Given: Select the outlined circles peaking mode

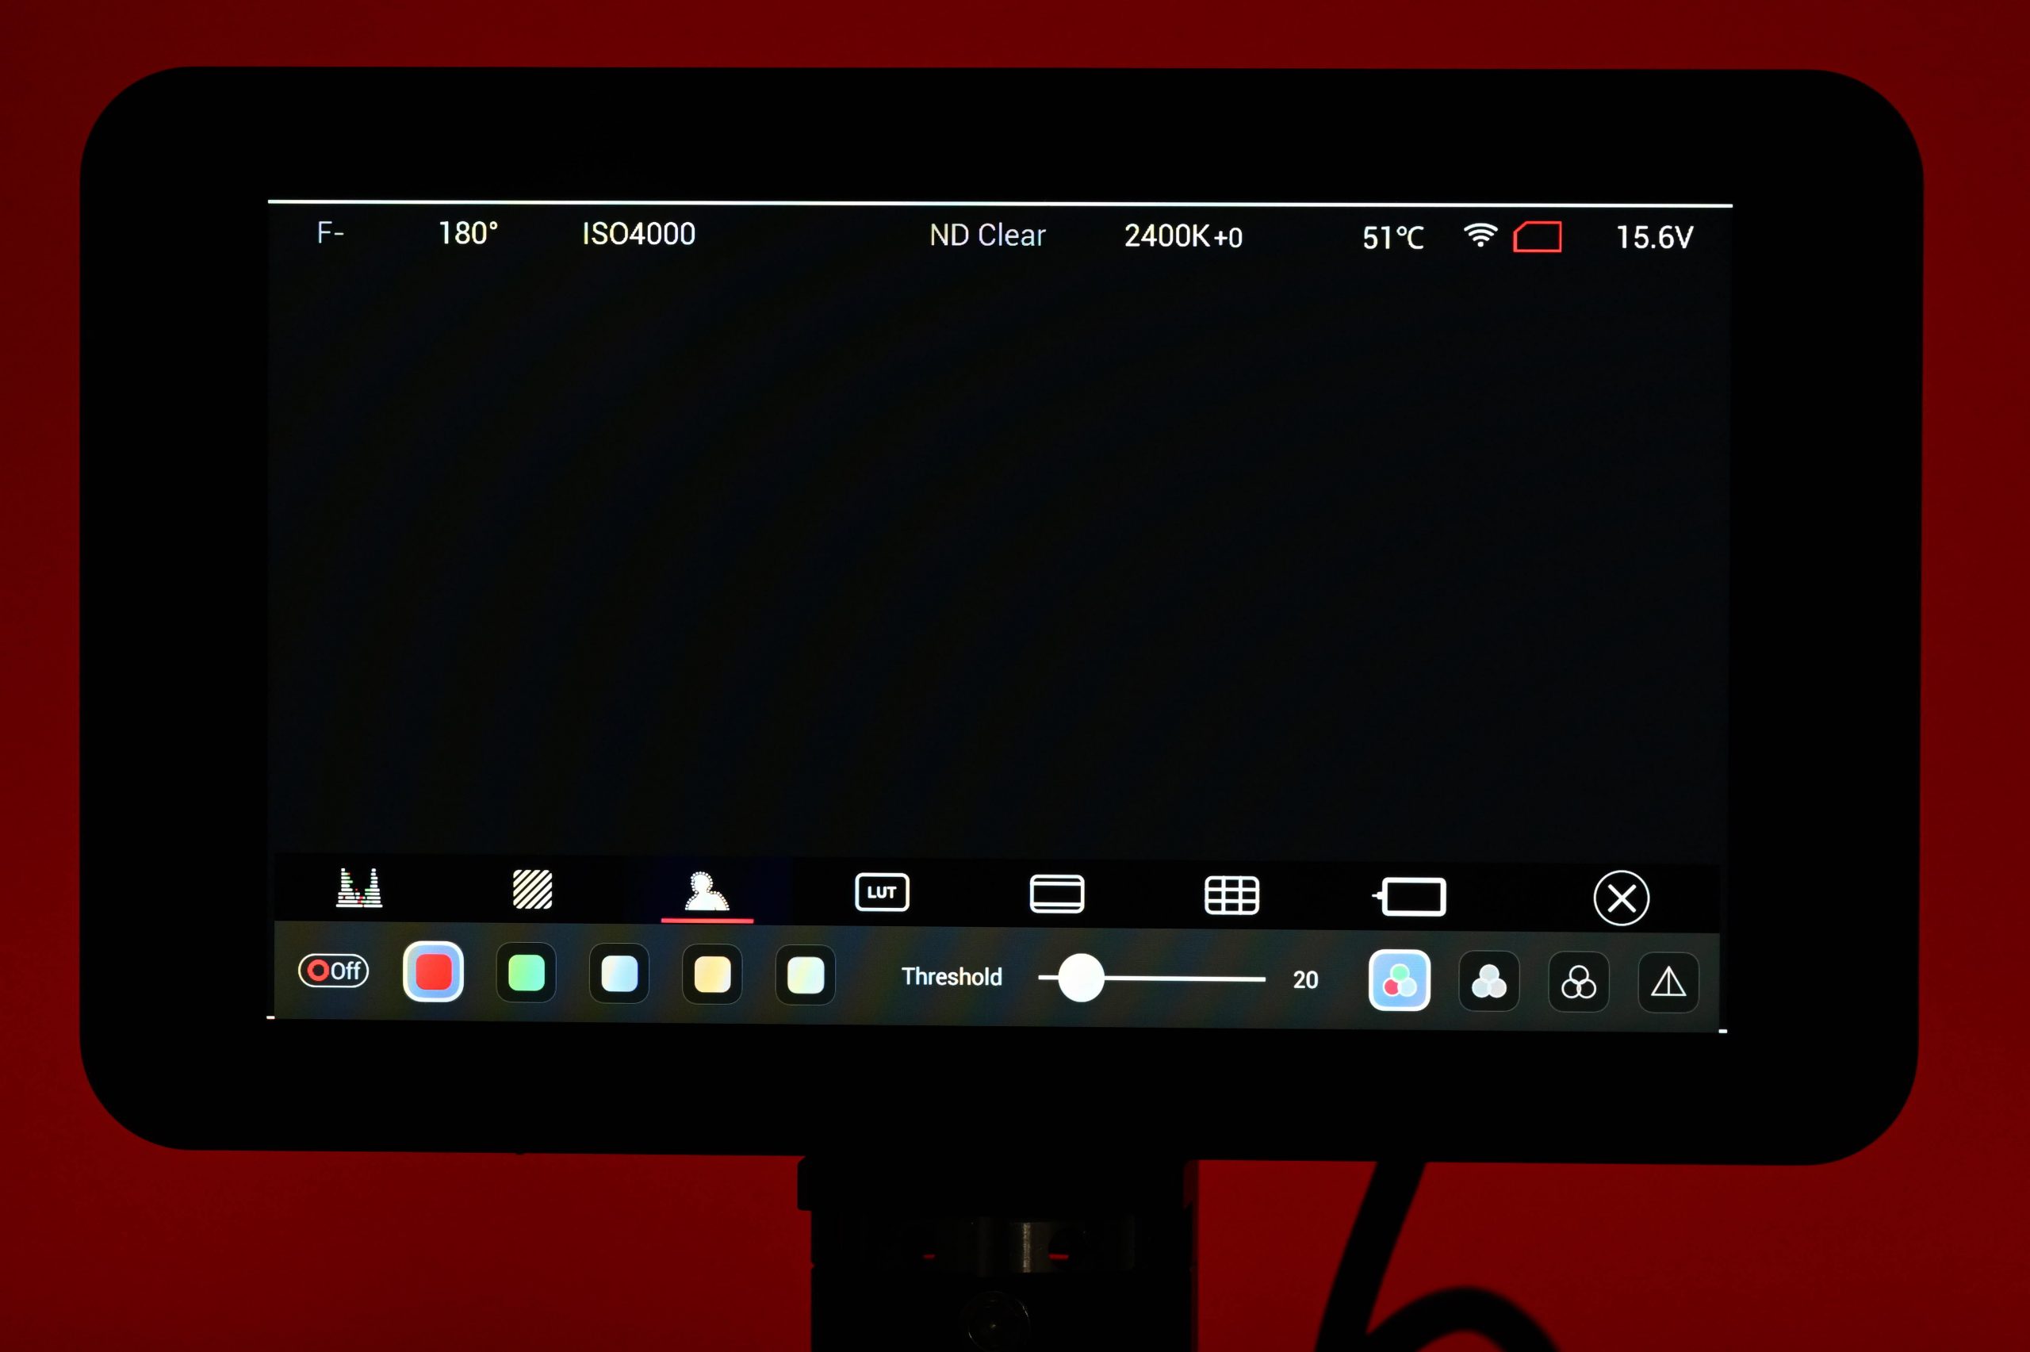Looking at the screenshot, I should coord(1578,982).
